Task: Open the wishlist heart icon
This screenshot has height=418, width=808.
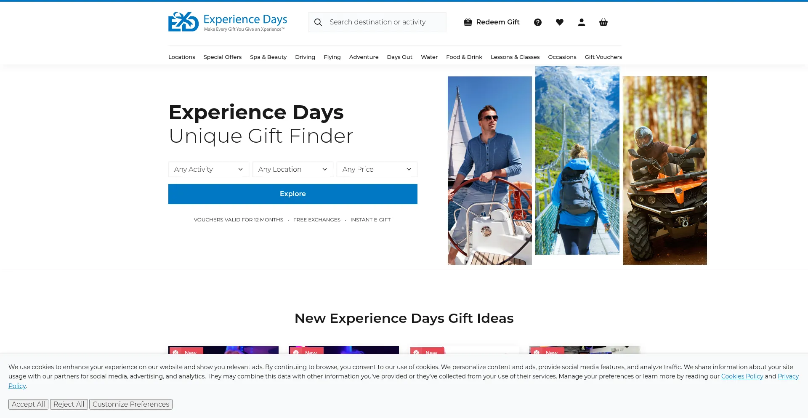Action: 560,22
